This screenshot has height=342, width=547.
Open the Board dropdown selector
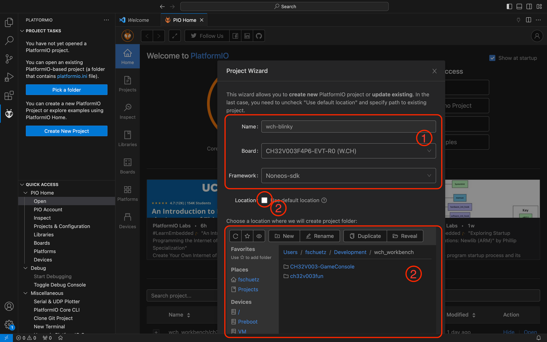coord(348,151)
